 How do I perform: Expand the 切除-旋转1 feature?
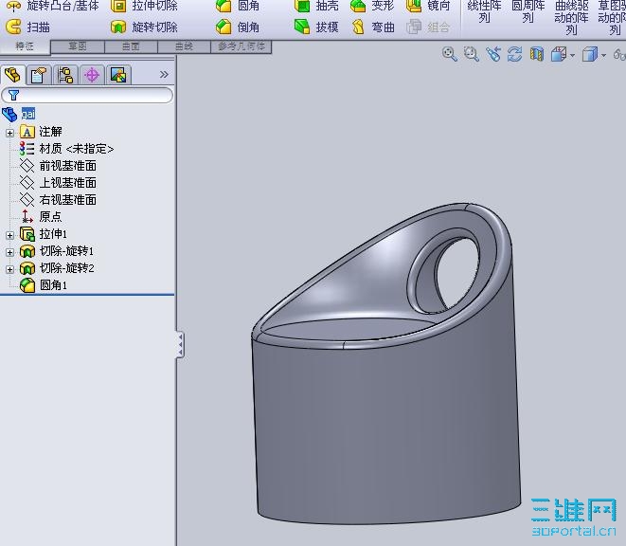(x=10, y=252)
